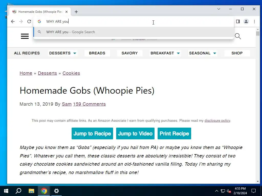Show hidden system tray icons
The height and width of the screenshot is (196, 262).
click(216, 191)
